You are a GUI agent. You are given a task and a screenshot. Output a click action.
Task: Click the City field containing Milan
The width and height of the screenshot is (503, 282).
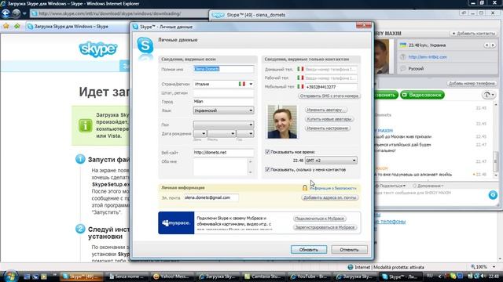(223, 101)
